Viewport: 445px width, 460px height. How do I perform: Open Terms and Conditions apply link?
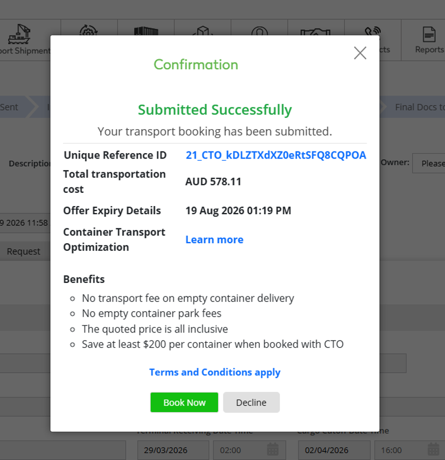(215, 372)
